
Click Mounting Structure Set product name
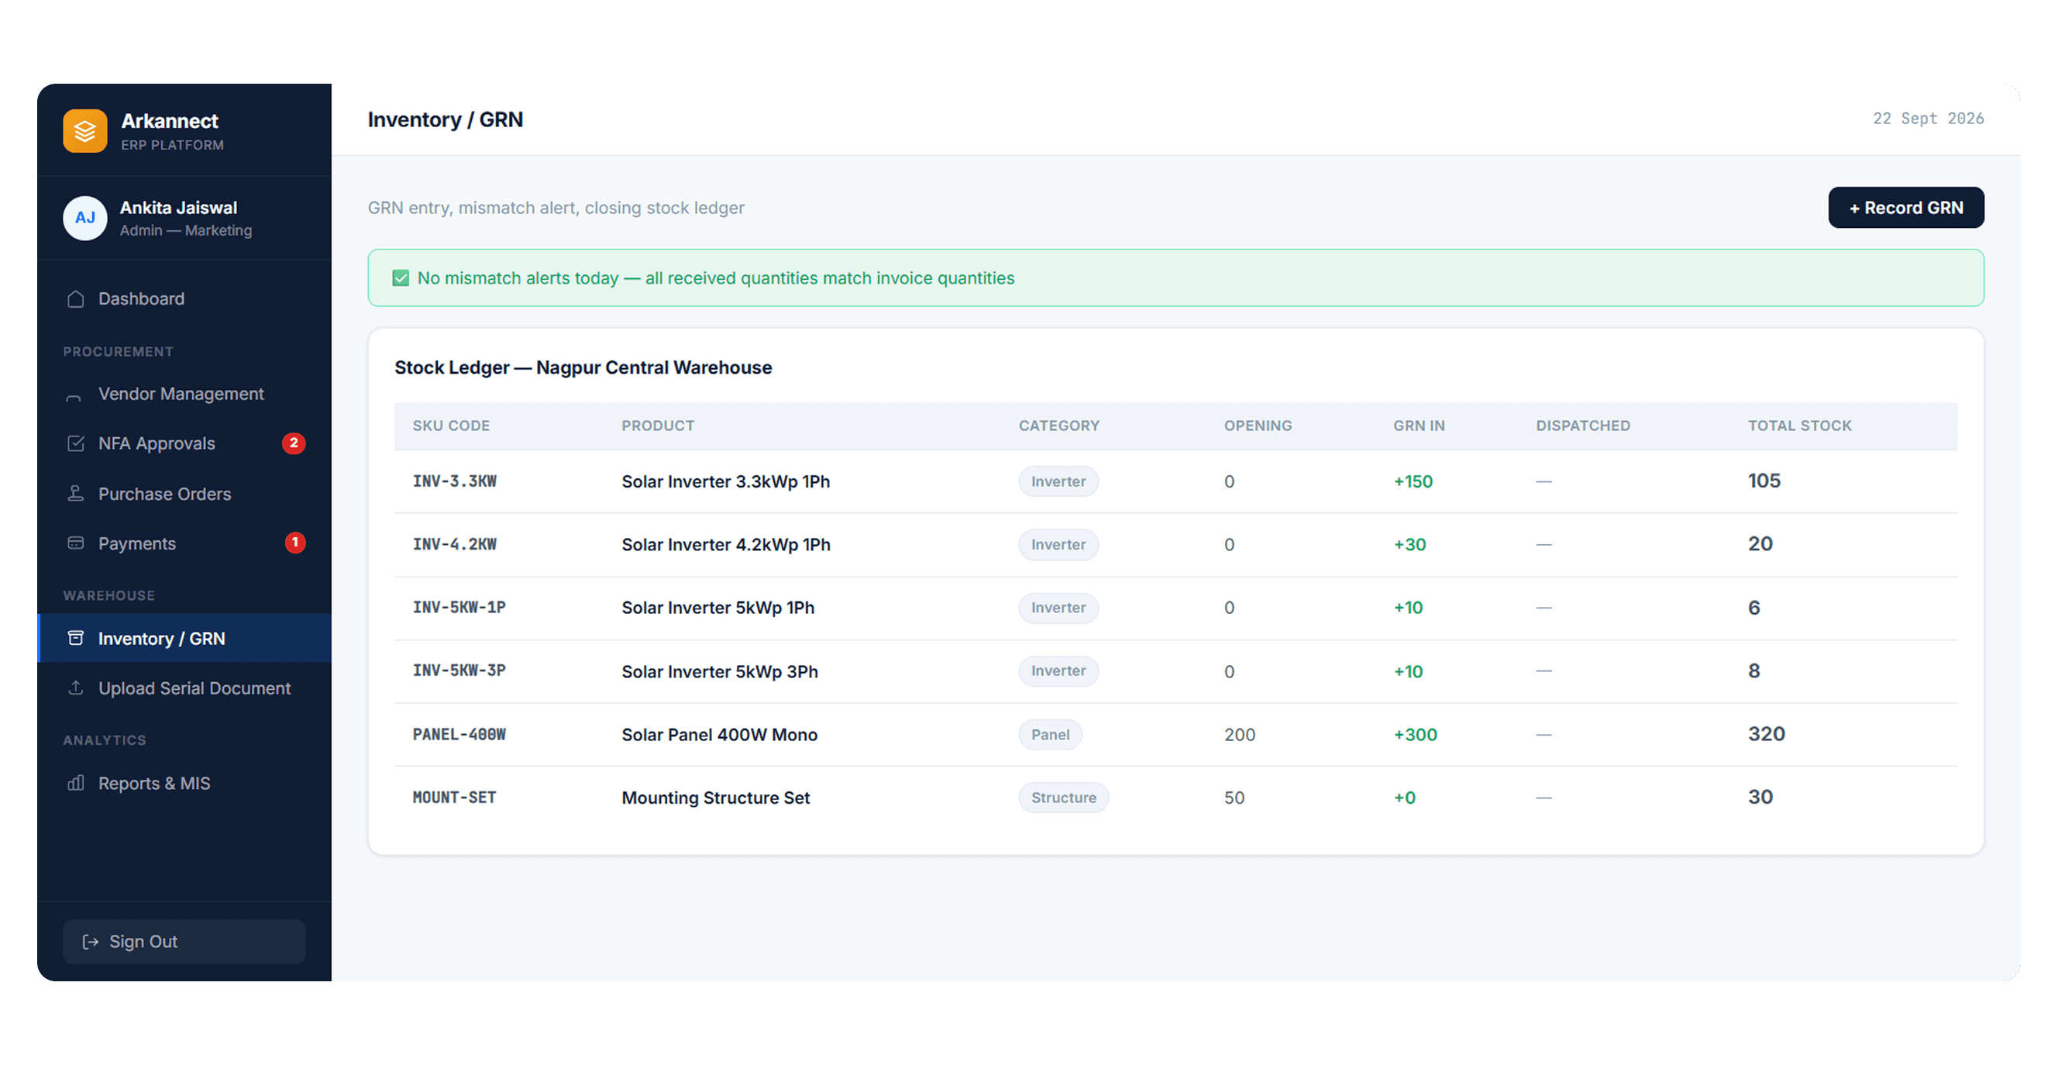point(715,798)
